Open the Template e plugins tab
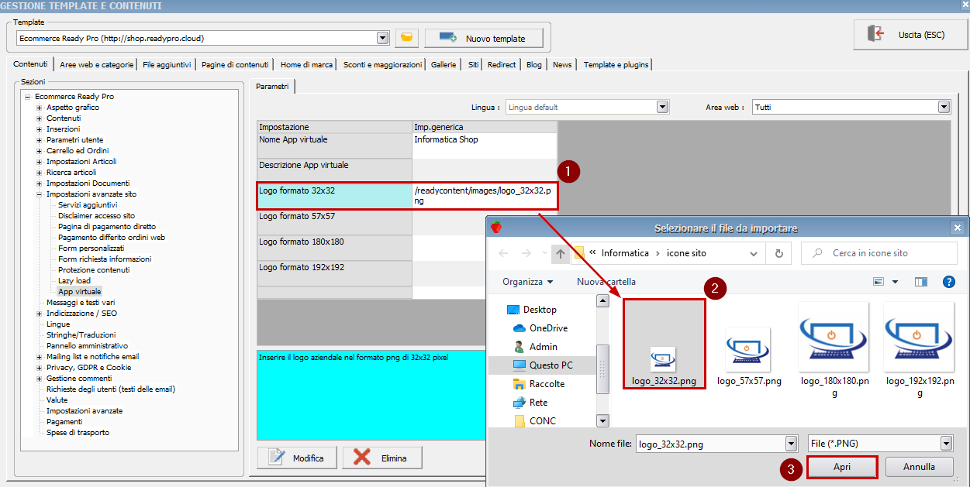 (x=616, y=64)
